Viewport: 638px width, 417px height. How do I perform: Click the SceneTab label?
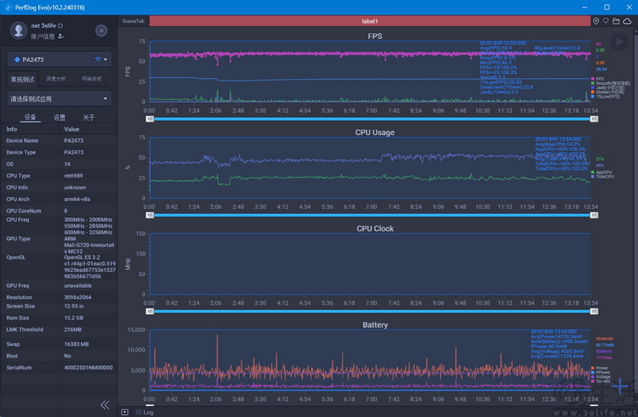click(133, 21)
